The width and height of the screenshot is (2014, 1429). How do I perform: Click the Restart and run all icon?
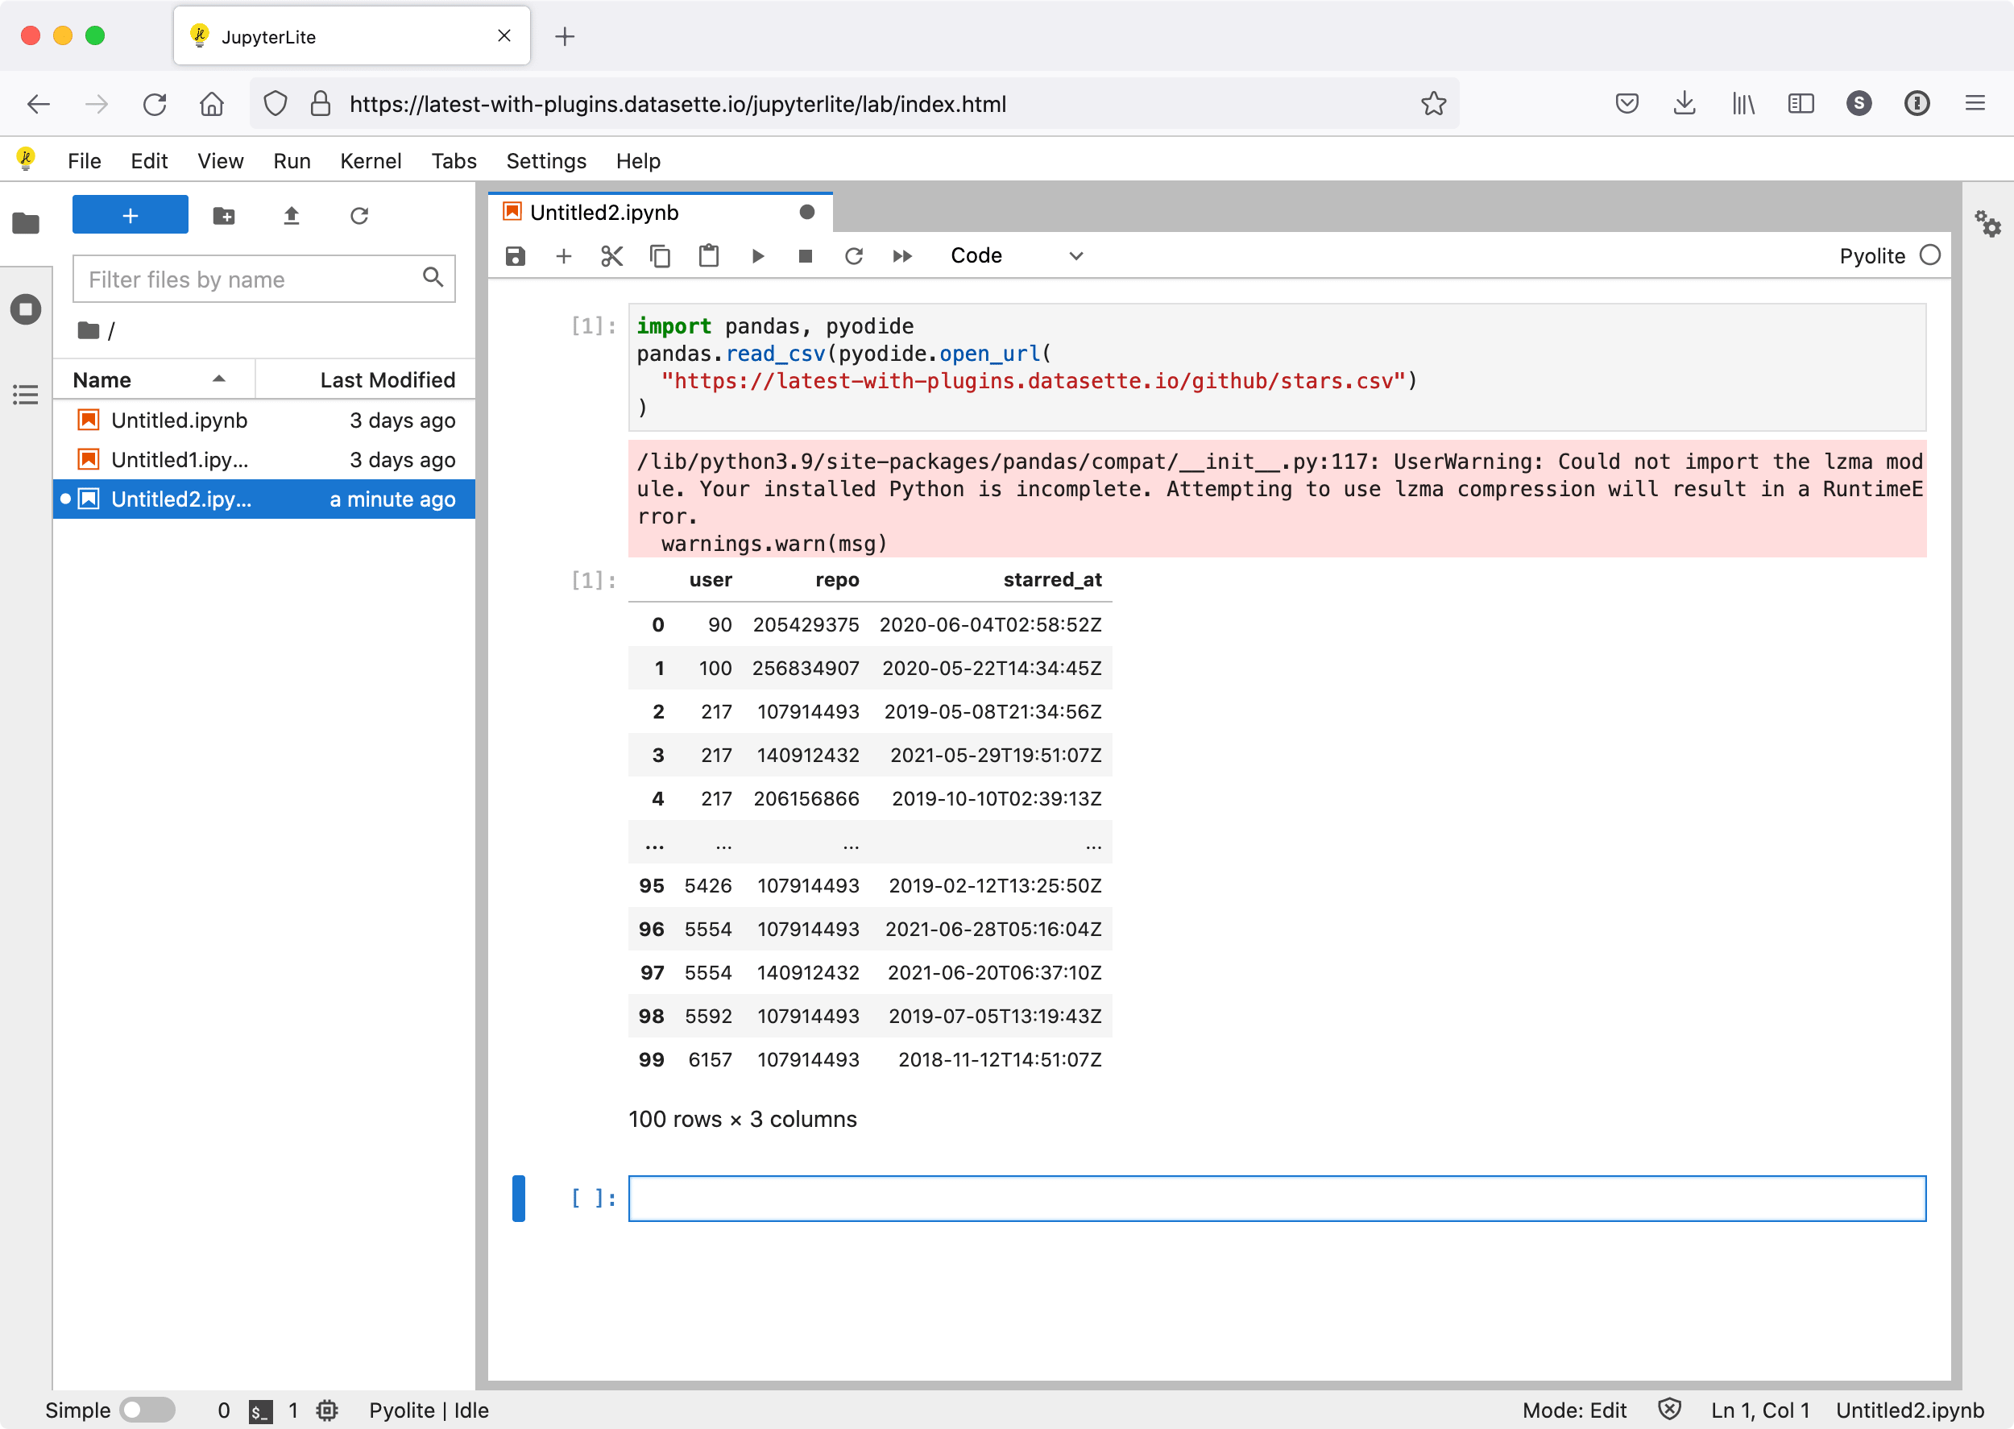[903, 255]
